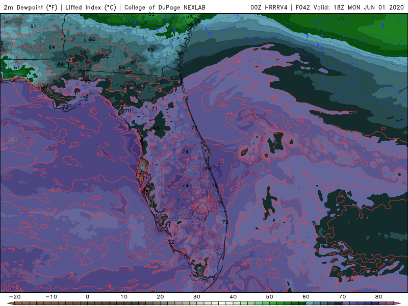Screen dimensions: 408x306
Task: Click the '0' color scale label
Action: click(87, 297)
